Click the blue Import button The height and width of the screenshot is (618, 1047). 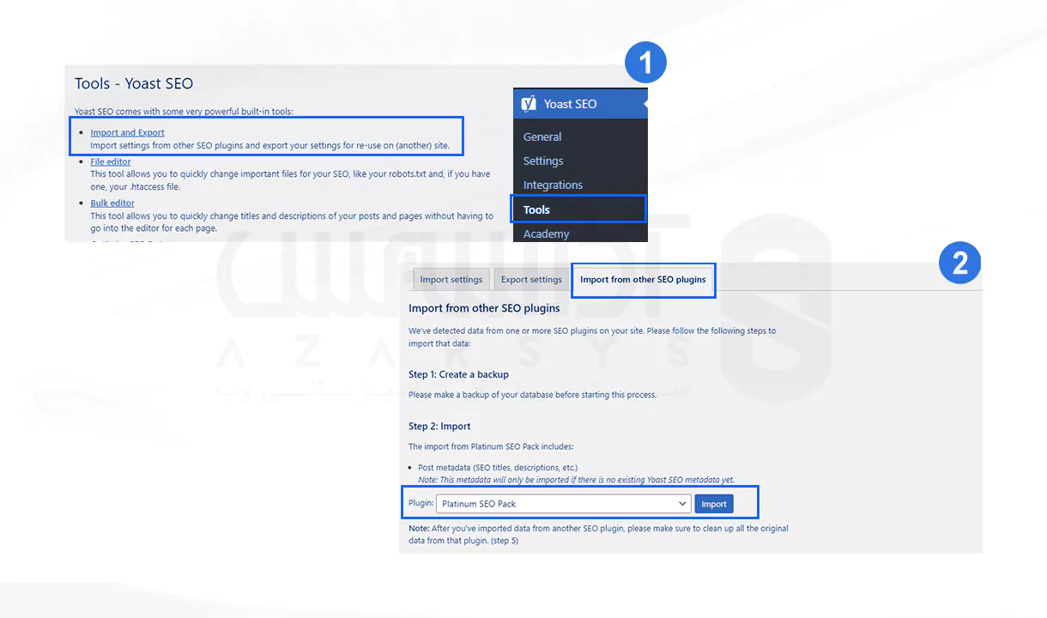(714, 504)
